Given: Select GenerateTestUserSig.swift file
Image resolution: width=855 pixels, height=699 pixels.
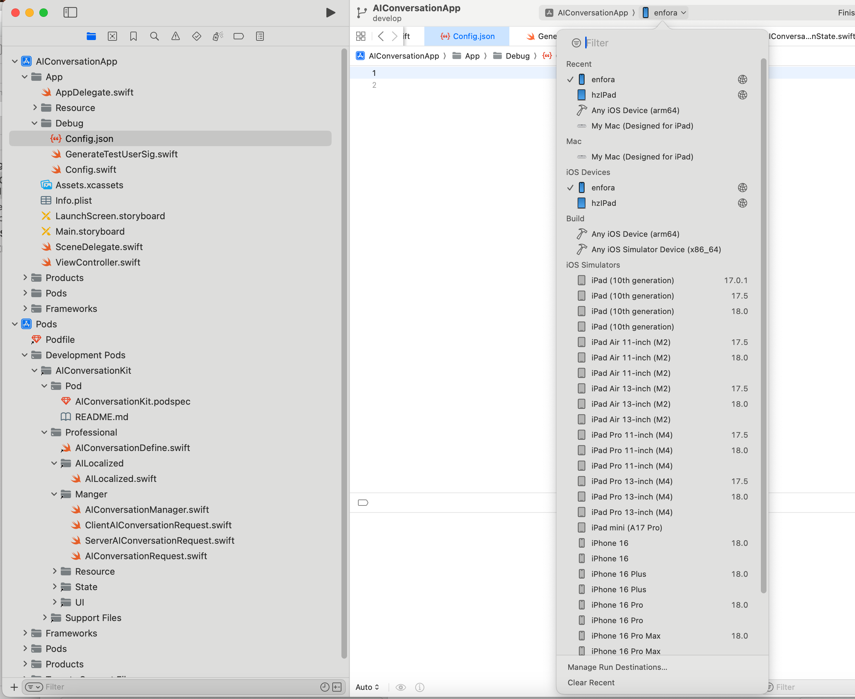Looking at the screenshot, I should tap(121, 154).
